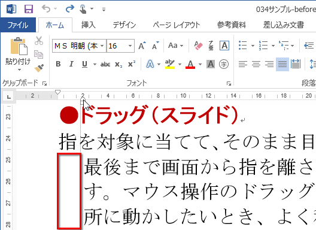Click the phonetic guide (ruby) icon

(211, 46)
